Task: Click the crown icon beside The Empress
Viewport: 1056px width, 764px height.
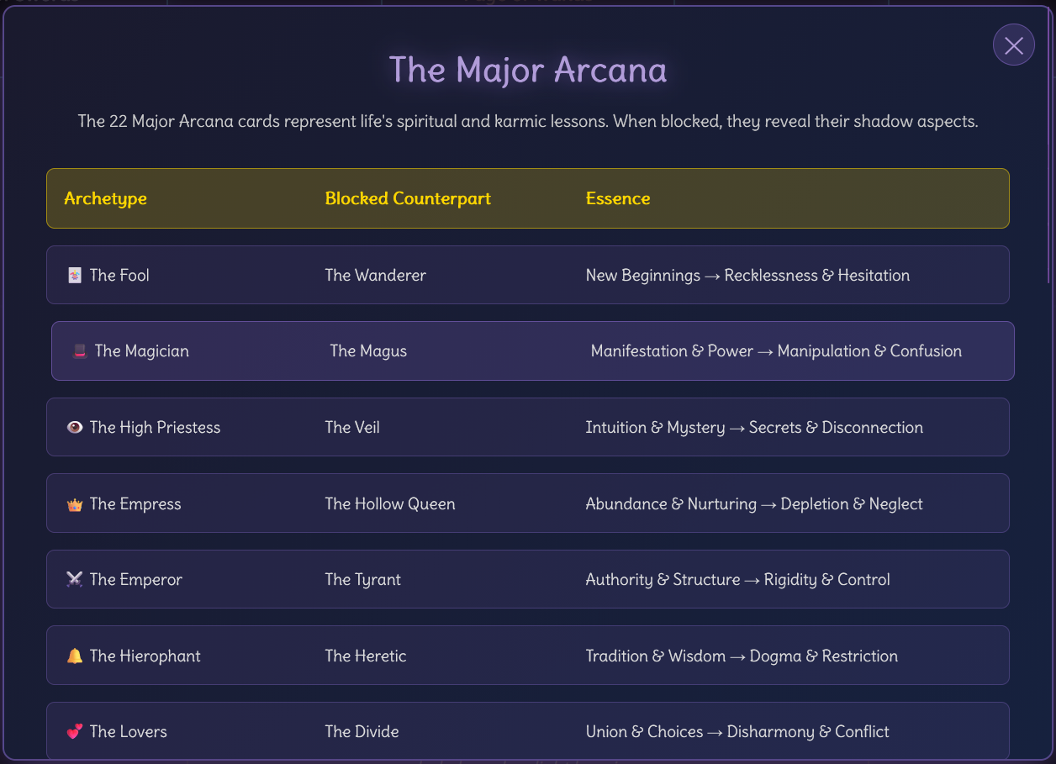Action: click(x=75, y=503)
